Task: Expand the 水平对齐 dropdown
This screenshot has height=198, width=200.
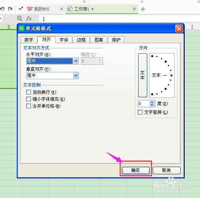Action: [76, 61]
